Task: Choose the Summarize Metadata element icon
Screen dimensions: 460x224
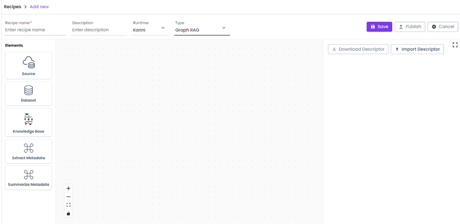Action: [x=28, y=175]
